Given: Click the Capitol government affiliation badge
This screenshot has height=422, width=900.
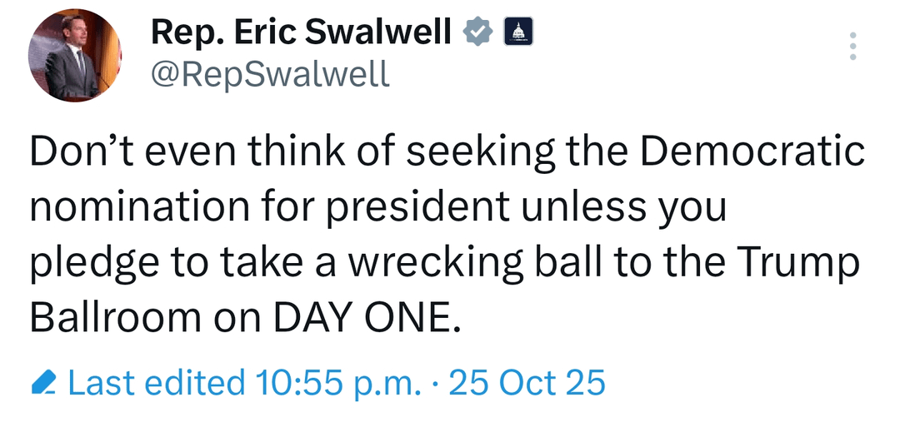Looking at the screenshot, I should 518,32.
